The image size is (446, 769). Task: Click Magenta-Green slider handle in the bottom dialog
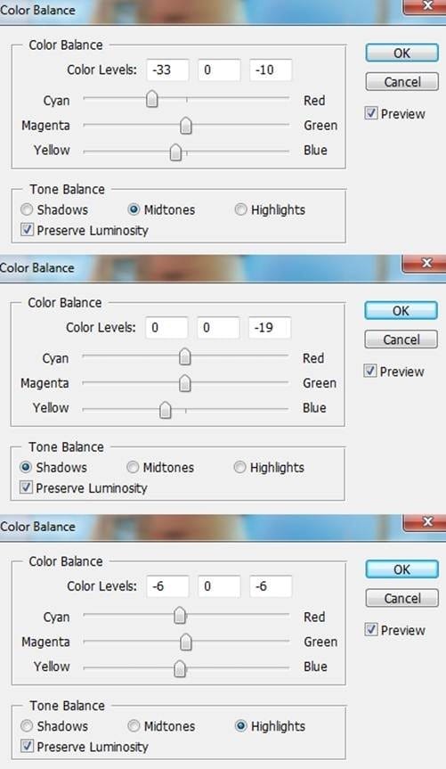[185, 641]
